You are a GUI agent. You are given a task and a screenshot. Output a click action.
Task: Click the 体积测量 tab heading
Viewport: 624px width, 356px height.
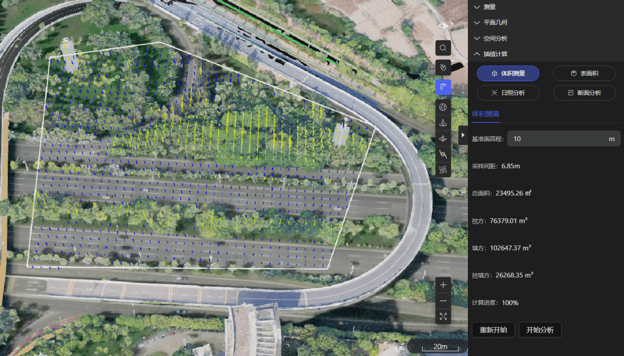pyautogui.click(x=486, y=114)
